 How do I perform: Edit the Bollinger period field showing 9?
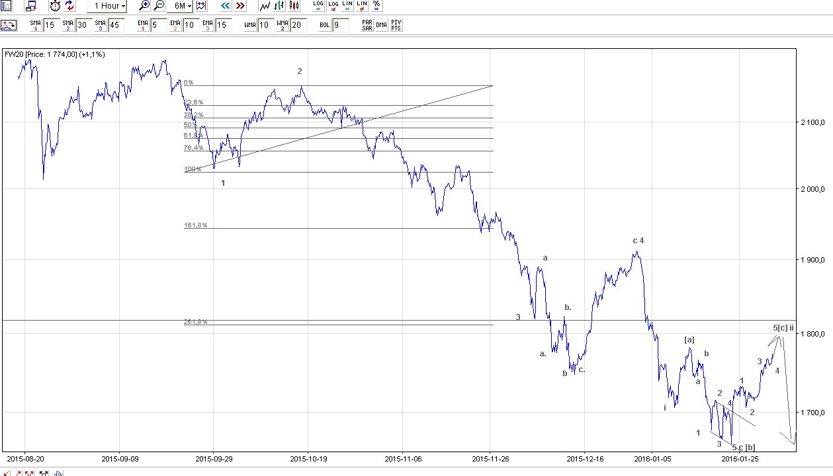(340, 25)
